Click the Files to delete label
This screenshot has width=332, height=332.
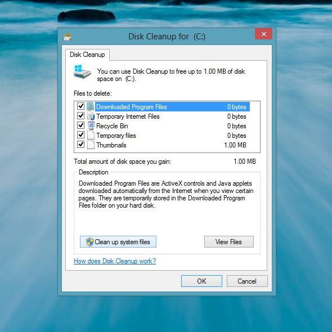coord(93,93)
